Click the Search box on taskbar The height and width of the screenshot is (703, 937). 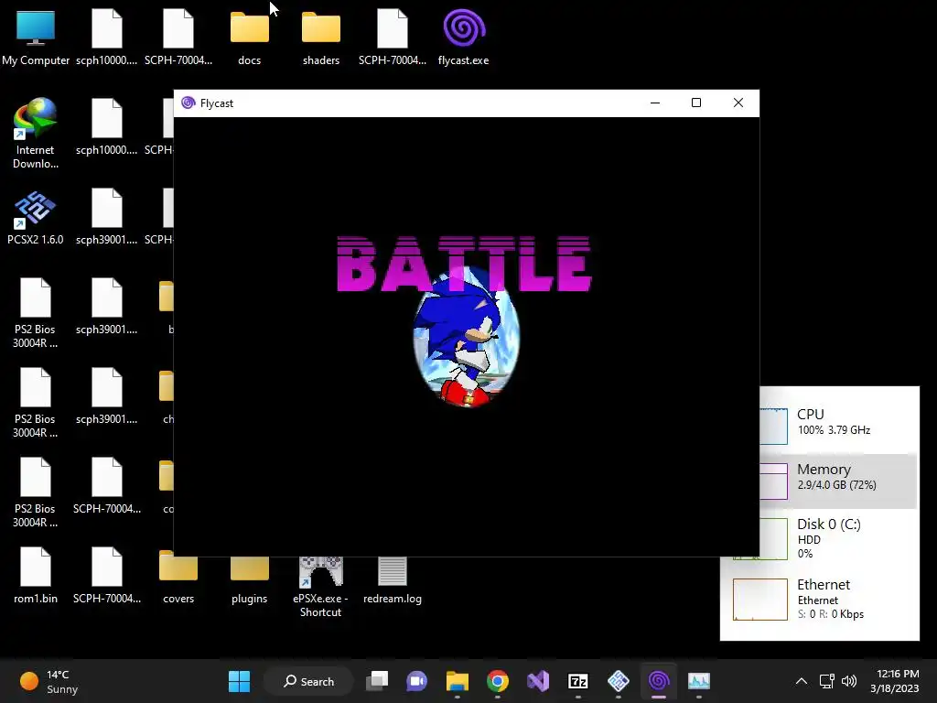point(308,681)
